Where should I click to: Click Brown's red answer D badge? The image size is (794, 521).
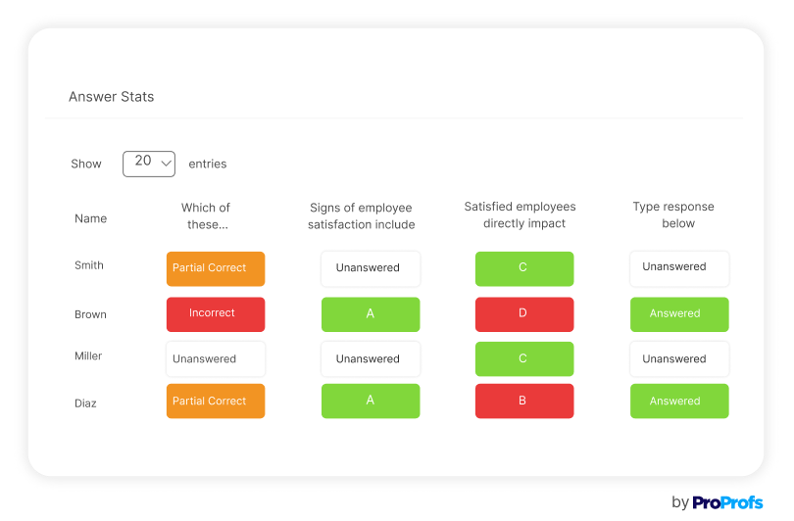pos(524,314)
